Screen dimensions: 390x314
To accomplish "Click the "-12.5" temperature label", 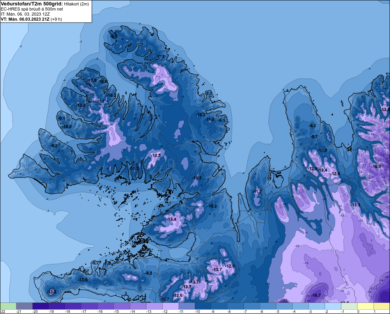I will 156,155.
